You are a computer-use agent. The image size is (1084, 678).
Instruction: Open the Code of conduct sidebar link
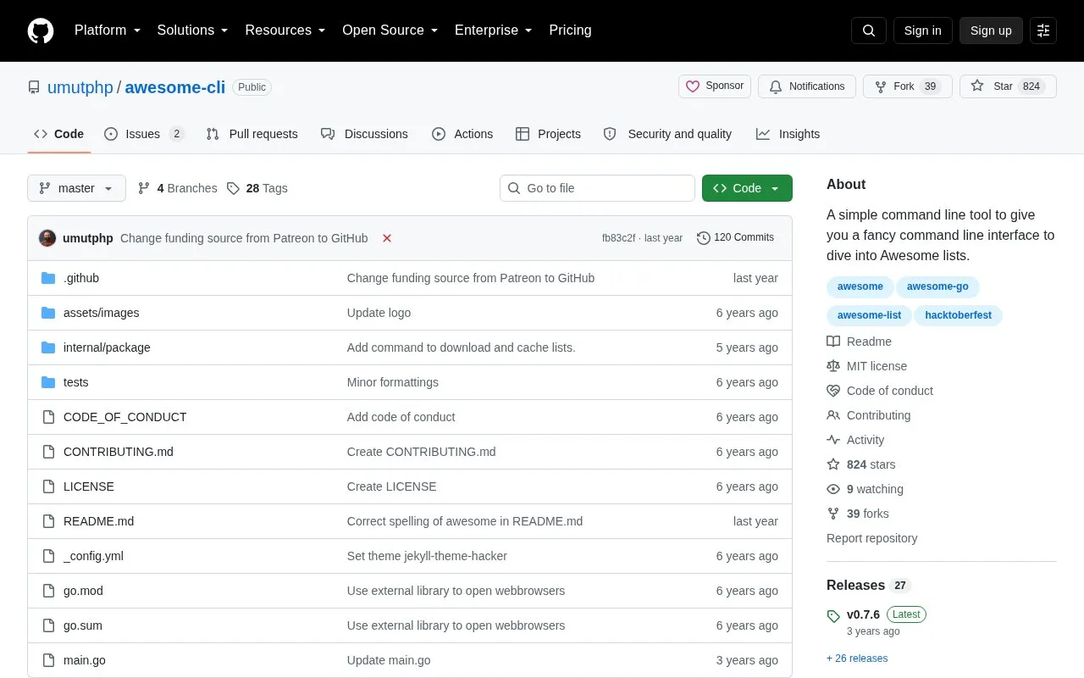click(x=880, y=391)
